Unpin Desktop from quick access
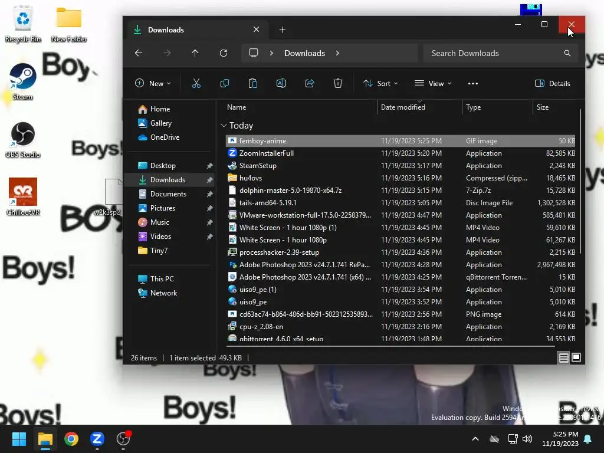604x453 pixels. pos(209,166)
